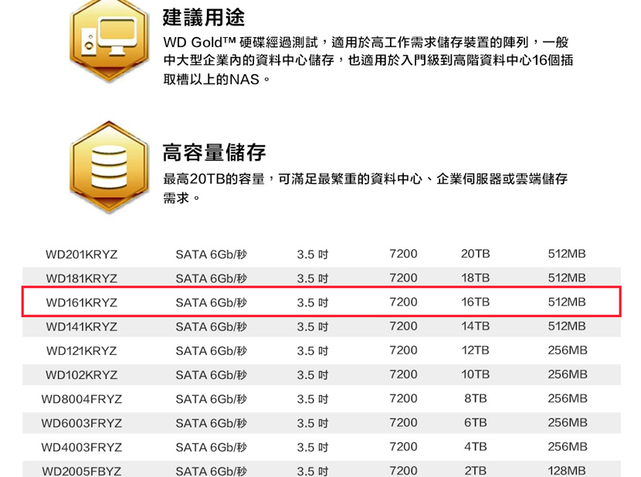641x477 pixels.
Task: Click 3.5 吋 in the WD6003FRYZ row
Action: tap(313, 423)
